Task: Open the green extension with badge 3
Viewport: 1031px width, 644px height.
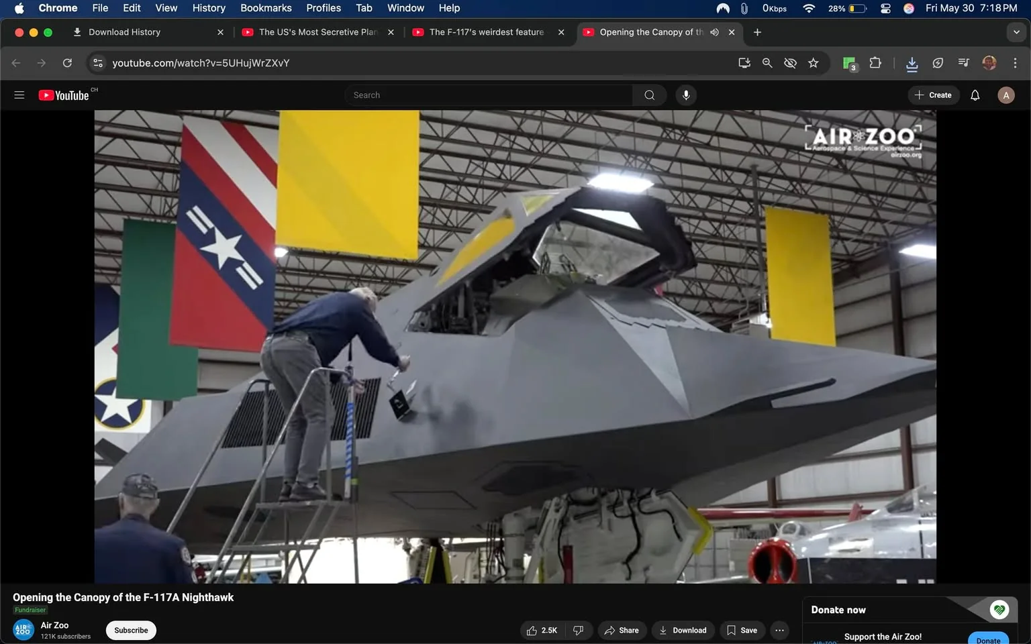Action: coord(850,64)
